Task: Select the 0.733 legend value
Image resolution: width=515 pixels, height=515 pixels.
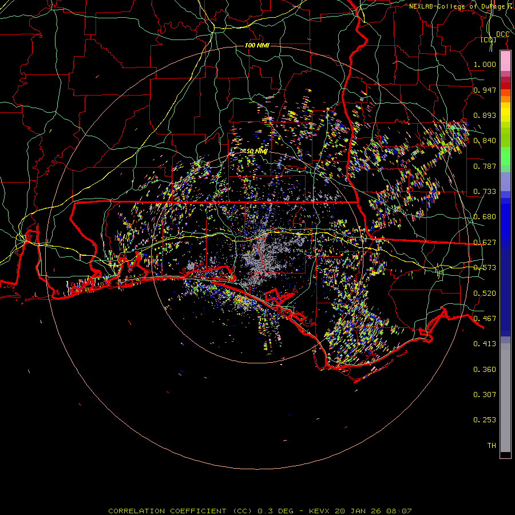Action: point(485,192)
